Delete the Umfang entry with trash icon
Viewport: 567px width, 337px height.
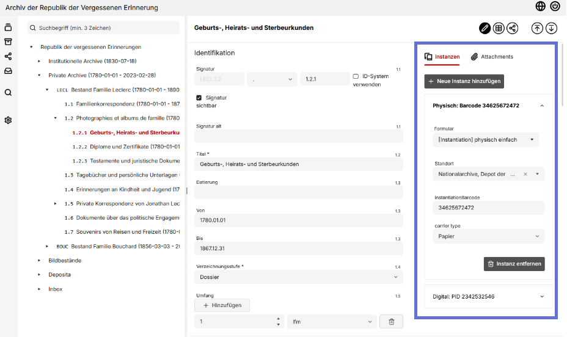tap(391, 322)
